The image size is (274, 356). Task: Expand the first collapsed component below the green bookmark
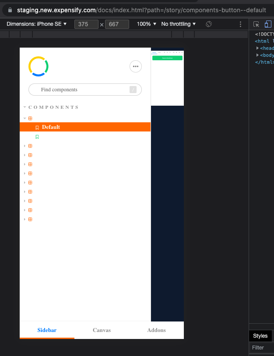(25, 146)
